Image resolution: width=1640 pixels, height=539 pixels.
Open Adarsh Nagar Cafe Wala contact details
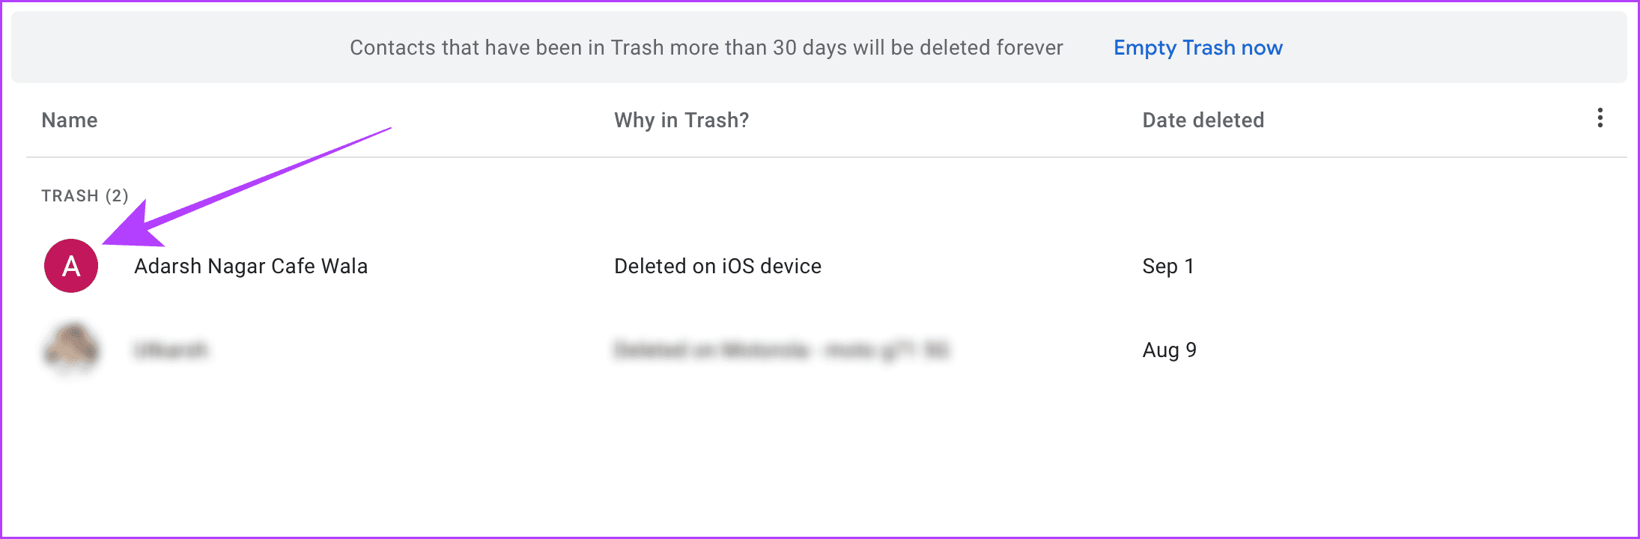click(251, 266)
